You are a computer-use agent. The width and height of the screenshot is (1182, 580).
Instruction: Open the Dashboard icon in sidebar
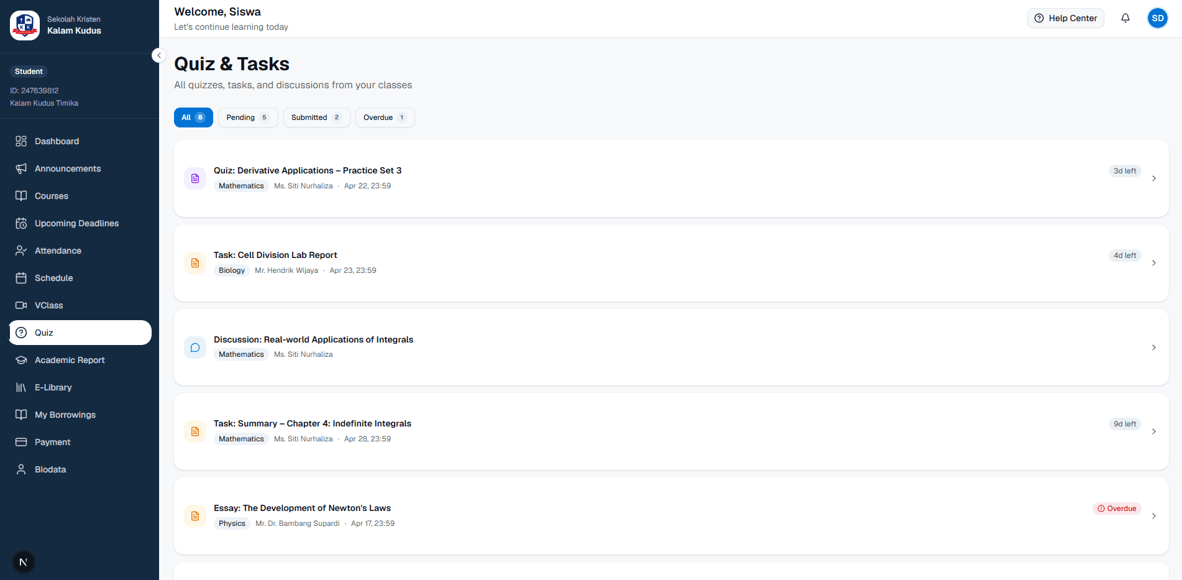21,141
